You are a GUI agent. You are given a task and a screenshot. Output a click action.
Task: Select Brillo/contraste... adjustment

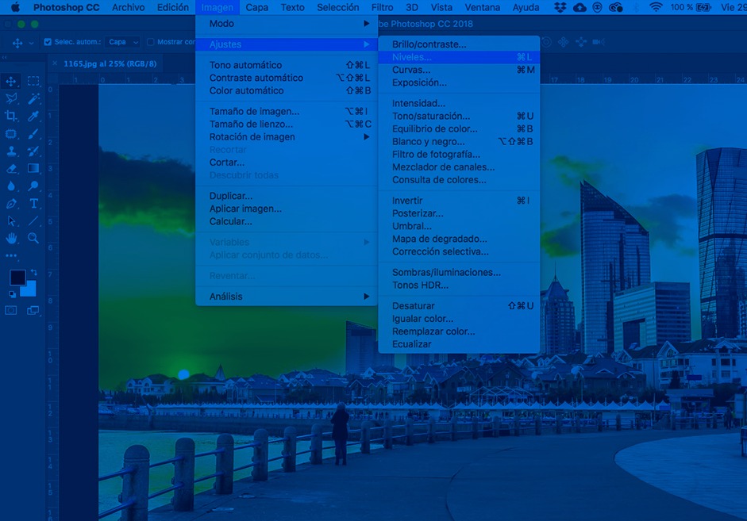460,44
